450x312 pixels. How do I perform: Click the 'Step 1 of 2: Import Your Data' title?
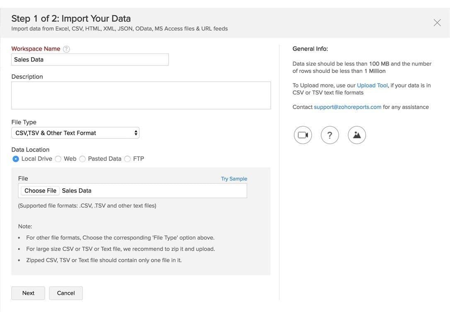71,18
